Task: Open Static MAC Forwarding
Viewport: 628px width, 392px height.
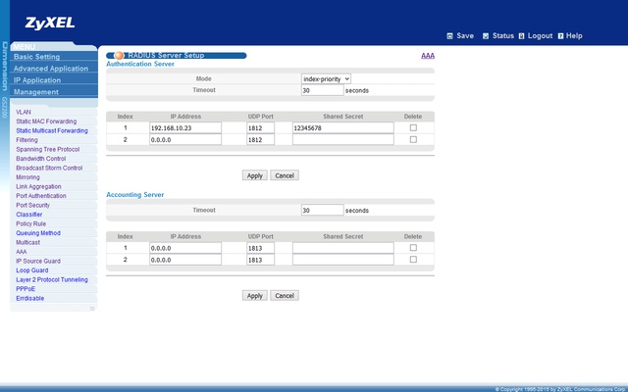Action: (46, 122)
